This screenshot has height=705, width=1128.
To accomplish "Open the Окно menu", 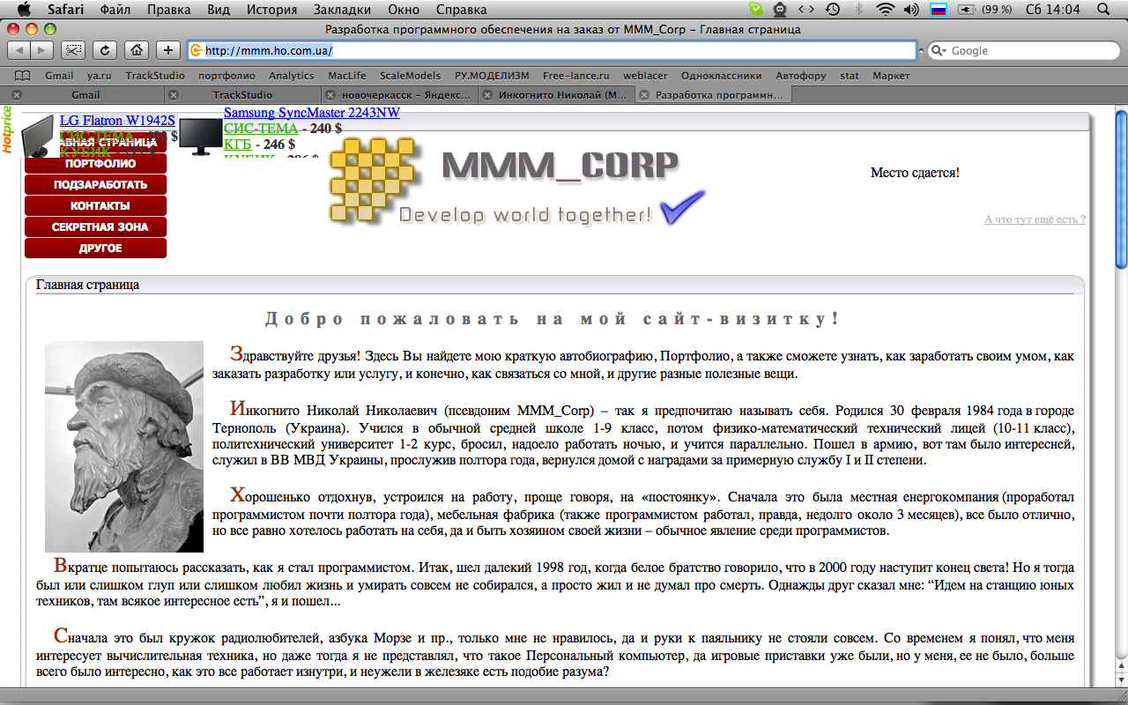I will tap(404, 10).
